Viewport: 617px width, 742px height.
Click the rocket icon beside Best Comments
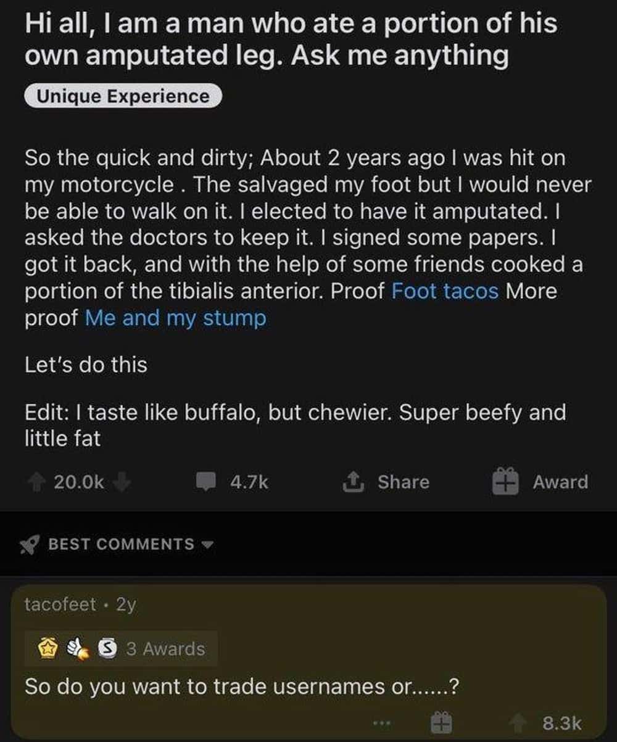(29, 544)
